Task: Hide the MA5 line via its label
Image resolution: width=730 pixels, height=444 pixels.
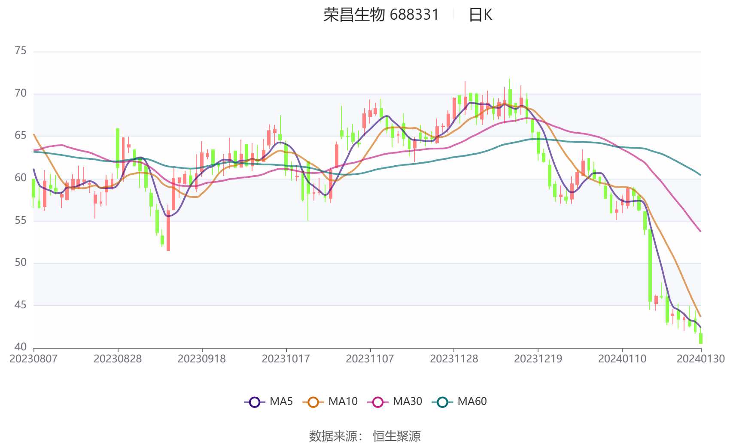Action: click(x=281, y=401)
